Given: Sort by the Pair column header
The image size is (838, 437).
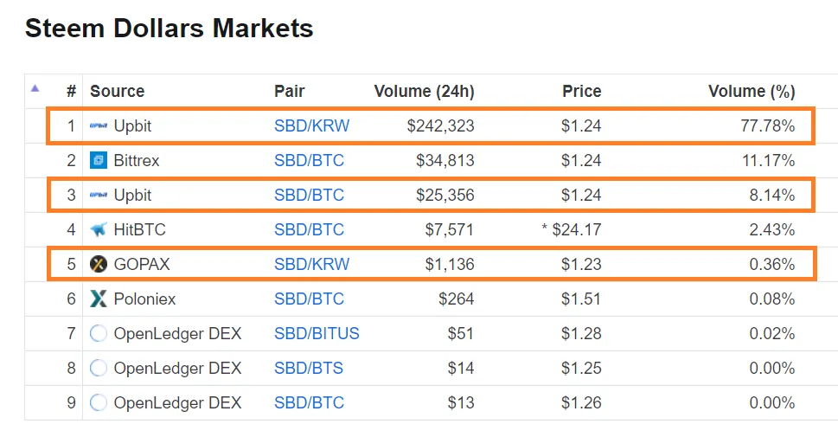Looking at the screenshot, I should click(x=289, y=91).
